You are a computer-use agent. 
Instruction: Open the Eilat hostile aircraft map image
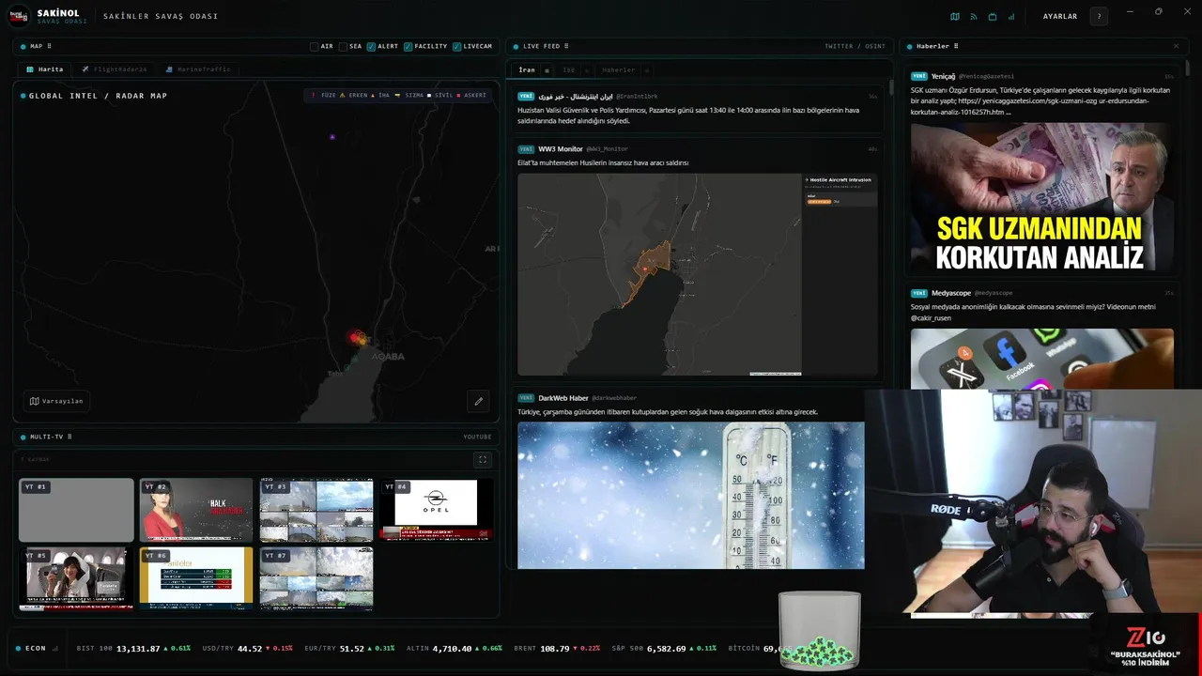(698, 274)
